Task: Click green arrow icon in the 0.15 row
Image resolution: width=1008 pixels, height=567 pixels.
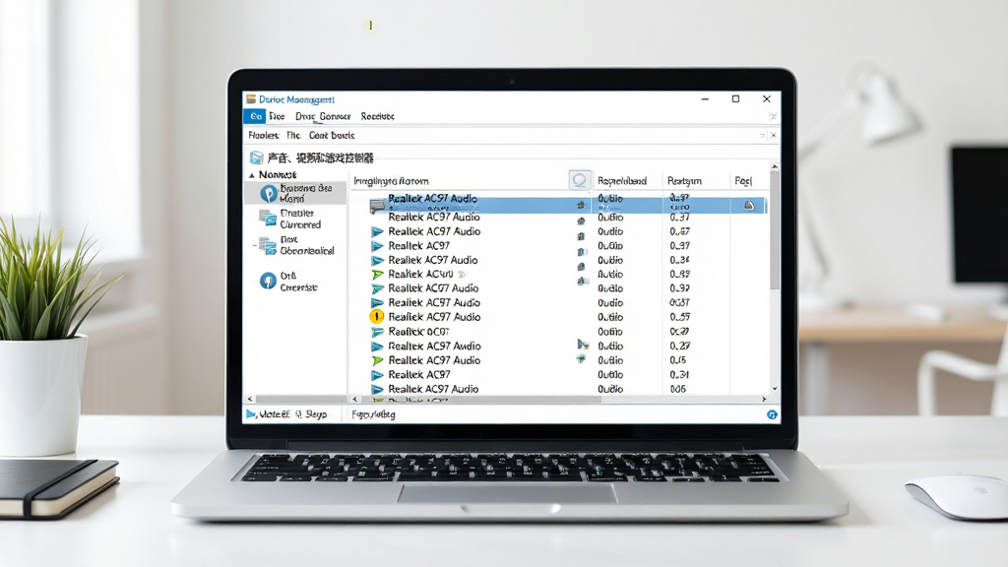Action: [x=377, y=360]
